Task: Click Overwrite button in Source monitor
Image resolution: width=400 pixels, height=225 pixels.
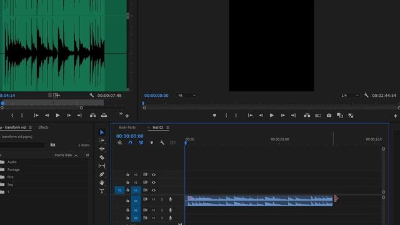Action: [x=104, y=116]
